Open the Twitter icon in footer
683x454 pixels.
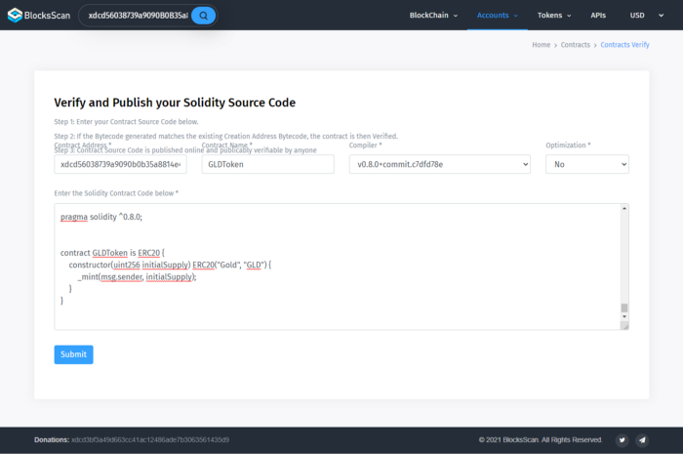(622, 440)
